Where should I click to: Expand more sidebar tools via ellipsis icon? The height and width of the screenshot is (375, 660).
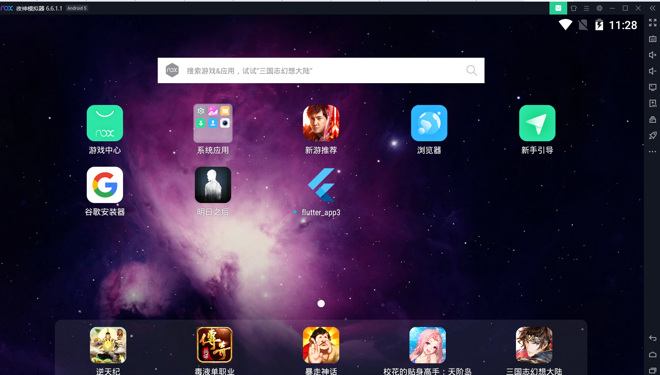[652, 151]
